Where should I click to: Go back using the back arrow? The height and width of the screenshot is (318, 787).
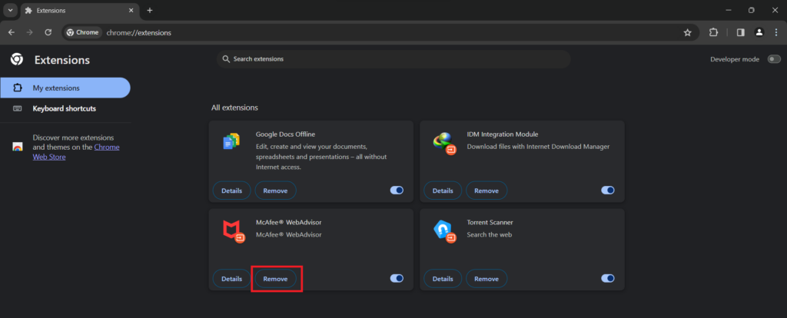(x=12, y=32)
